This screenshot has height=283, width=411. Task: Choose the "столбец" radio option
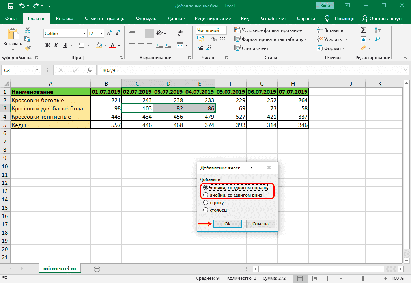coord(205,210)
